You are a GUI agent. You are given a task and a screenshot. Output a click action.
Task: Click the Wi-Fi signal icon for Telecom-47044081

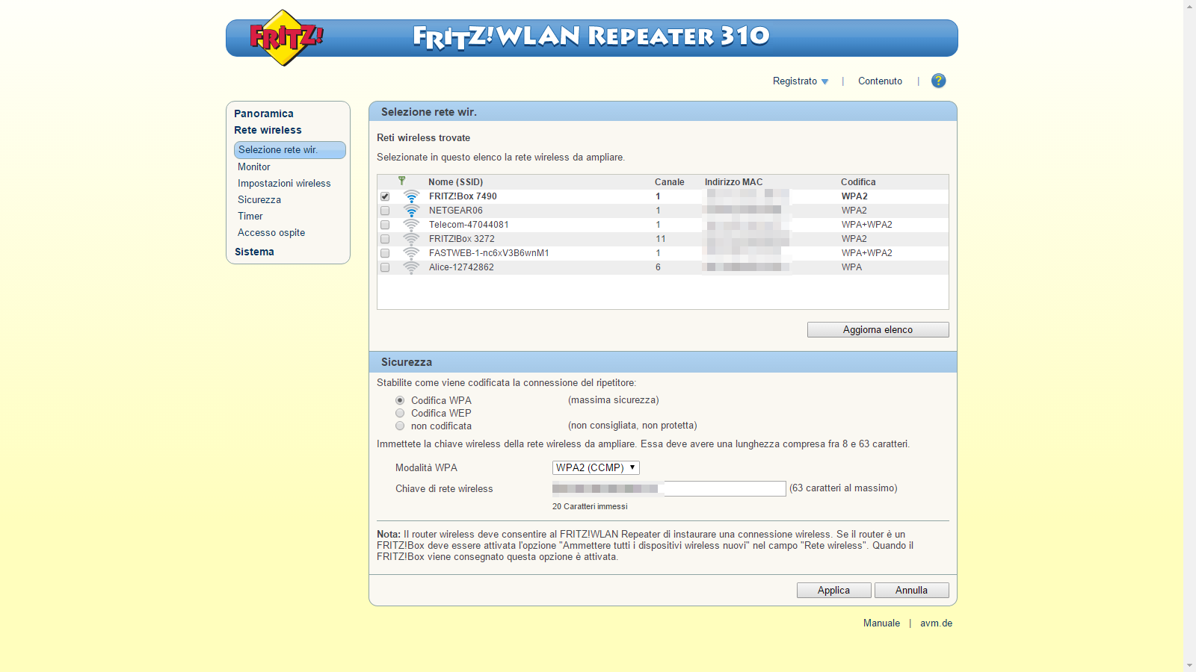tap(411, 225)
